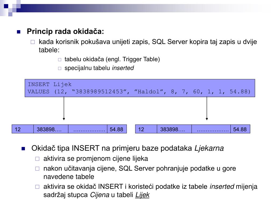275x206 pixels.
Task: Click the arrowhead pointing to left record table
Action: pyautogui.click(x=64, y=119)
